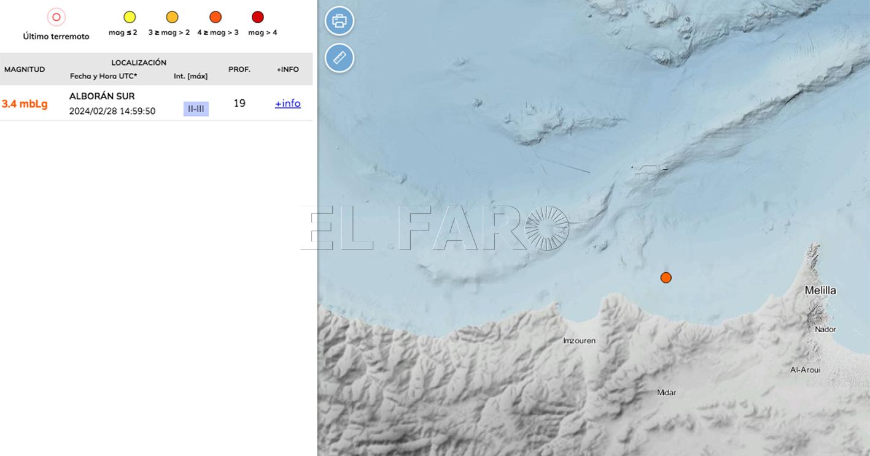Click the dark-orange 4 ≥ mag > 3 dot
870x456 pixels.
click(x=216, y=17)
